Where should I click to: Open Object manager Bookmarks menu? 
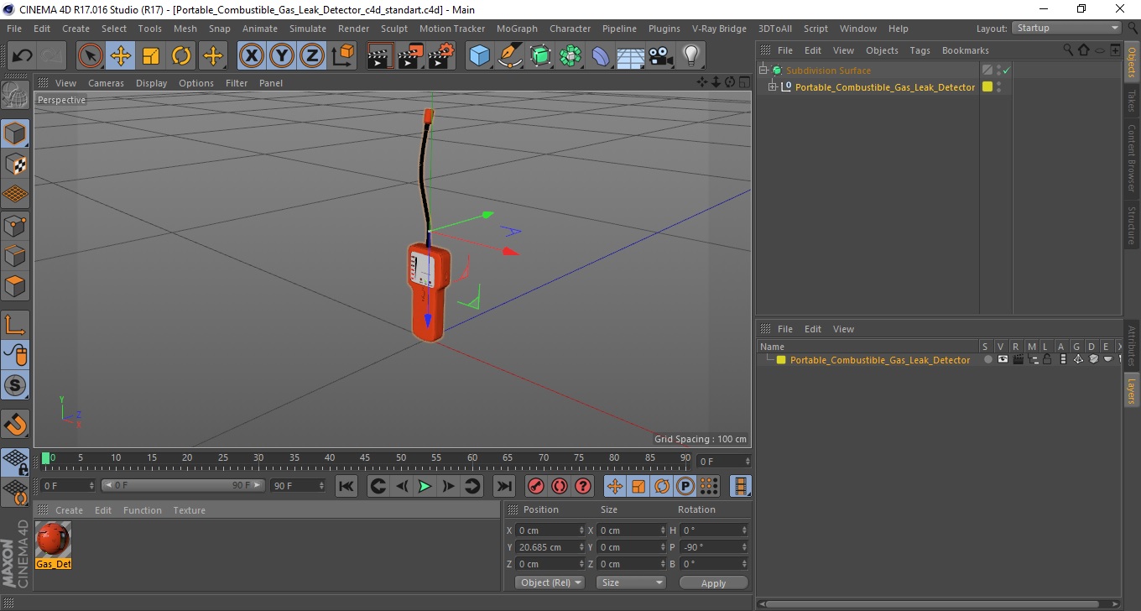[965, 50]
